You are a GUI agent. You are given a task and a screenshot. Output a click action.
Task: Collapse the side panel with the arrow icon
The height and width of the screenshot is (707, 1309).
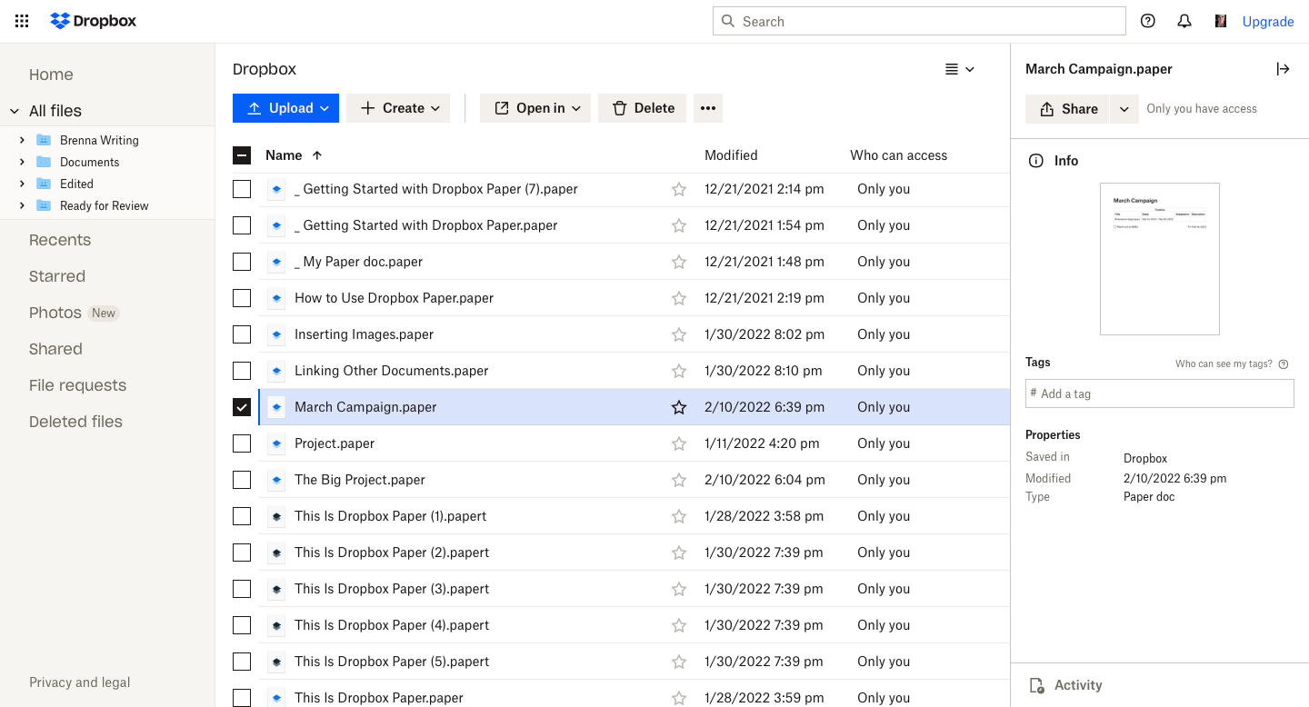click(1284, 68)
